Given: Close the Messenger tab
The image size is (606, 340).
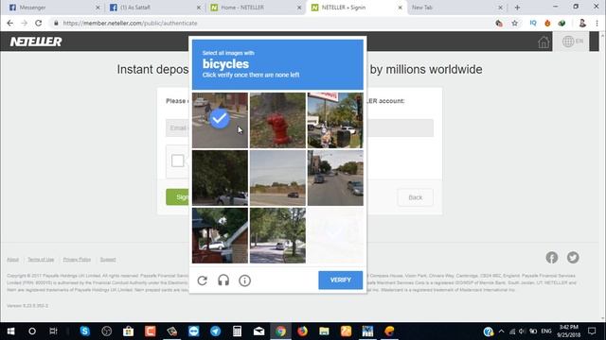Looking at the screenshot, I should (x=98, y=8).
